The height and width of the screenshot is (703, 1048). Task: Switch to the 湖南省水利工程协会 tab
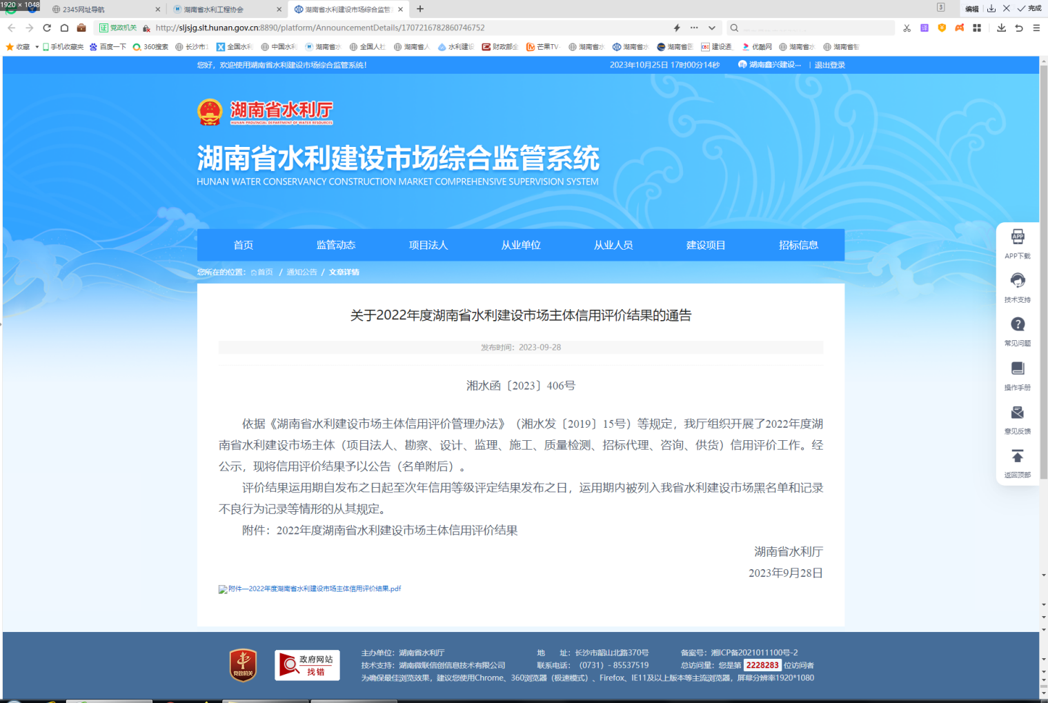(x=221, y=10)
